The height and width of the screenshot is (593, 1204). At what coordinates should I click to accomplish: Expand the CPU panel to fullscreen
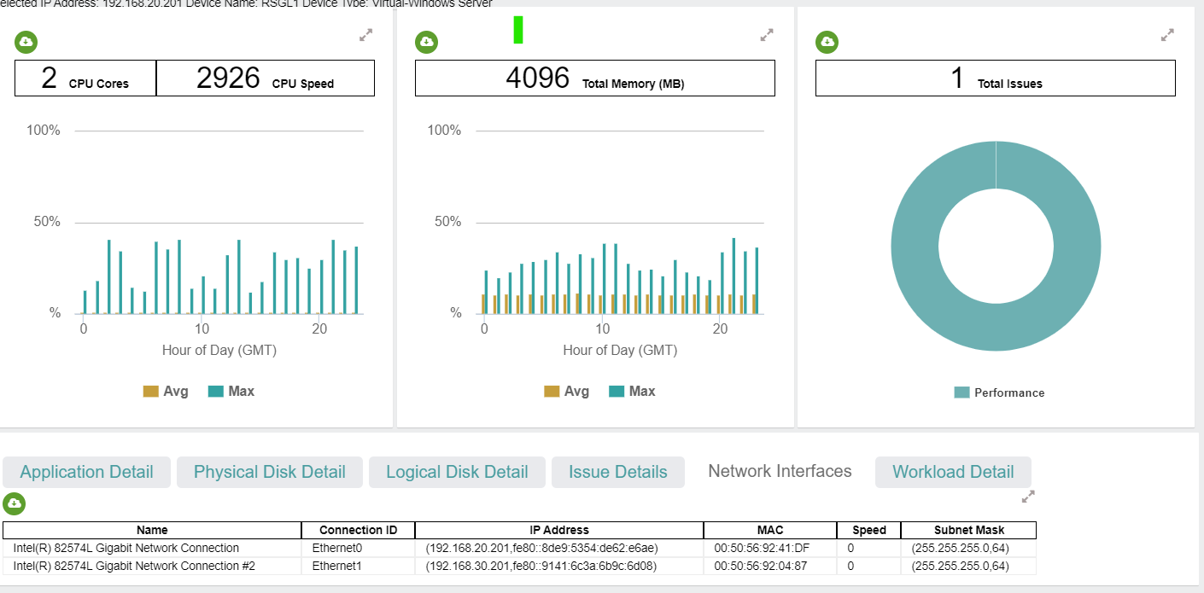[x=366, y=35]
